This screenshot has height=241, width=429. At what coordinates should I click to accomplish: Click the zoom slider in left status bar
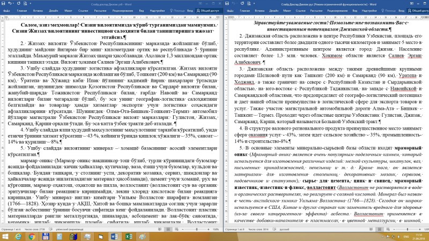pos(196,229)
